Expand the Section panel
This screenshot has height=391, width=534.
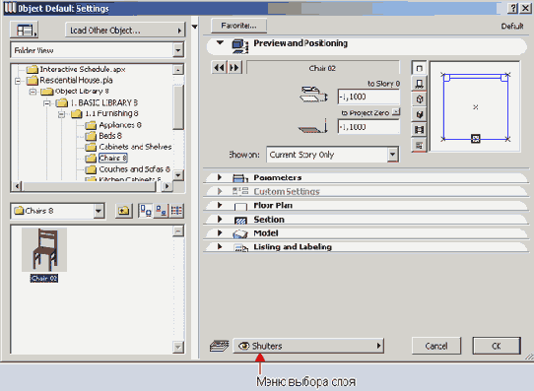[220, 220]
